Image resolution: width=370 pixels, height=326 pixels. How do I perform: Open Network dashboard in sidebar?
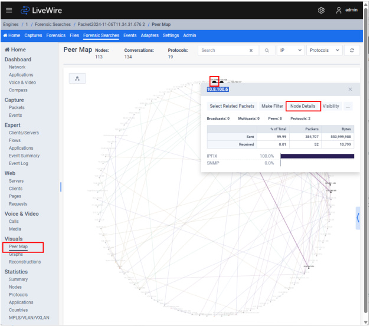click(x=17, y=67)
